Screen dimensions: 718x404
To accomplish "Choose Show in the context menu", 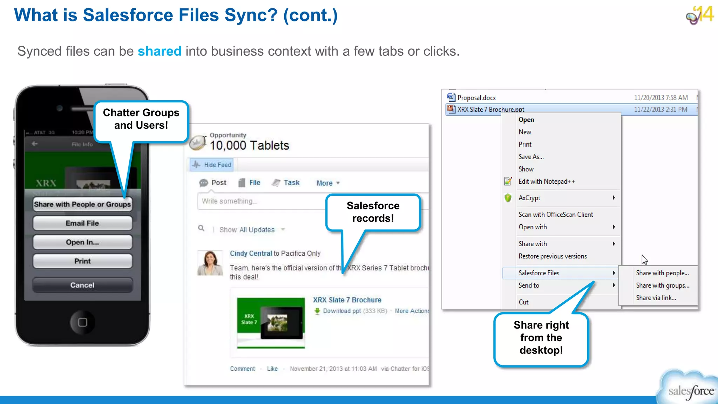I will [x=526, y=169].
